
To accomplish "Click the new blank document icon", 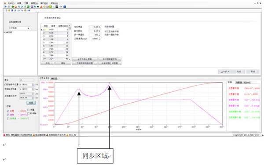I will click(x=6, y=11).
